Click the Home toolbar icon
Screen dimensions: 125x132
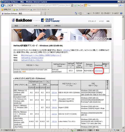tap(76, 13)
